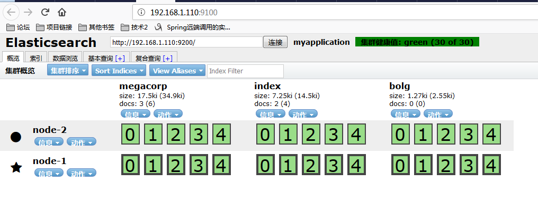Click the browser back arrow icon

click(x=11, y=12)
